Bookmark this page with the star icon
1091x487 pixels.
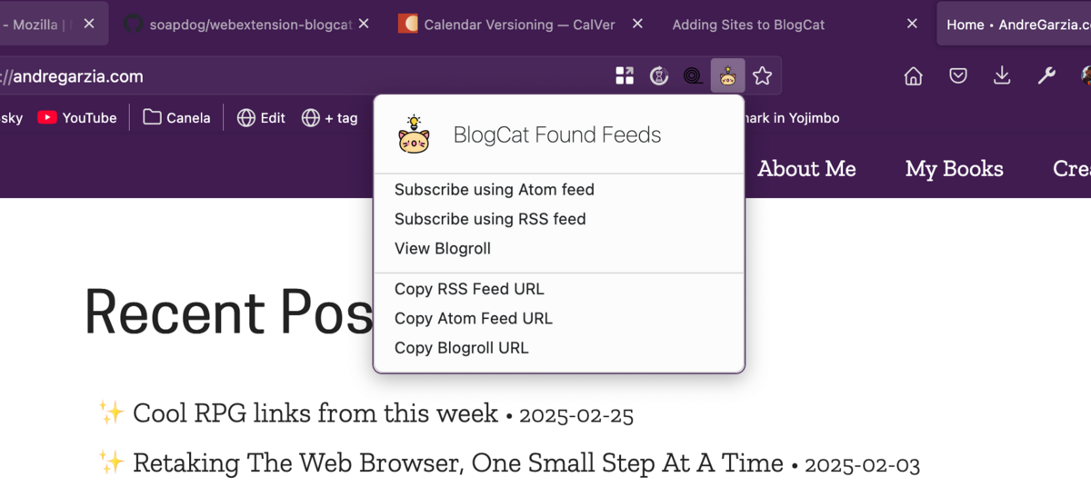(x=763, y=76)
